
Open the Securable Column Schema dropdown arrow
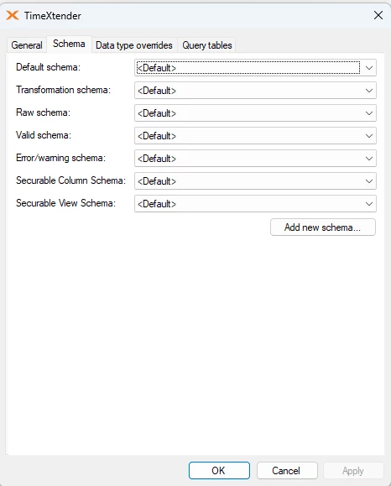pyautogui.click(x=368, y=181)
